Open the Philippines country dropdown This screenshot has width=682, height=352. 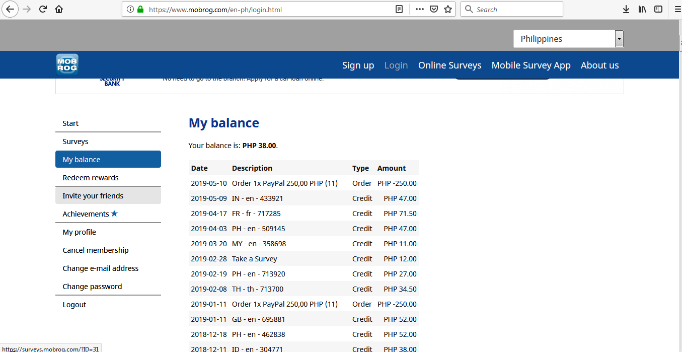(568, 39)
